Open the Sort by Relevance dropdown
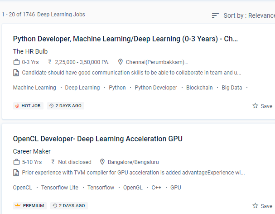The width and height of the screenshot is (275, 214). 248,16
